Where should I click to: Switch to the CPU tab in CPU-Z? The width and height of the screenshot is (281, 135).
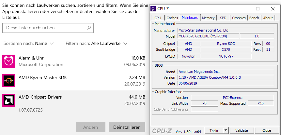point(158,18)
